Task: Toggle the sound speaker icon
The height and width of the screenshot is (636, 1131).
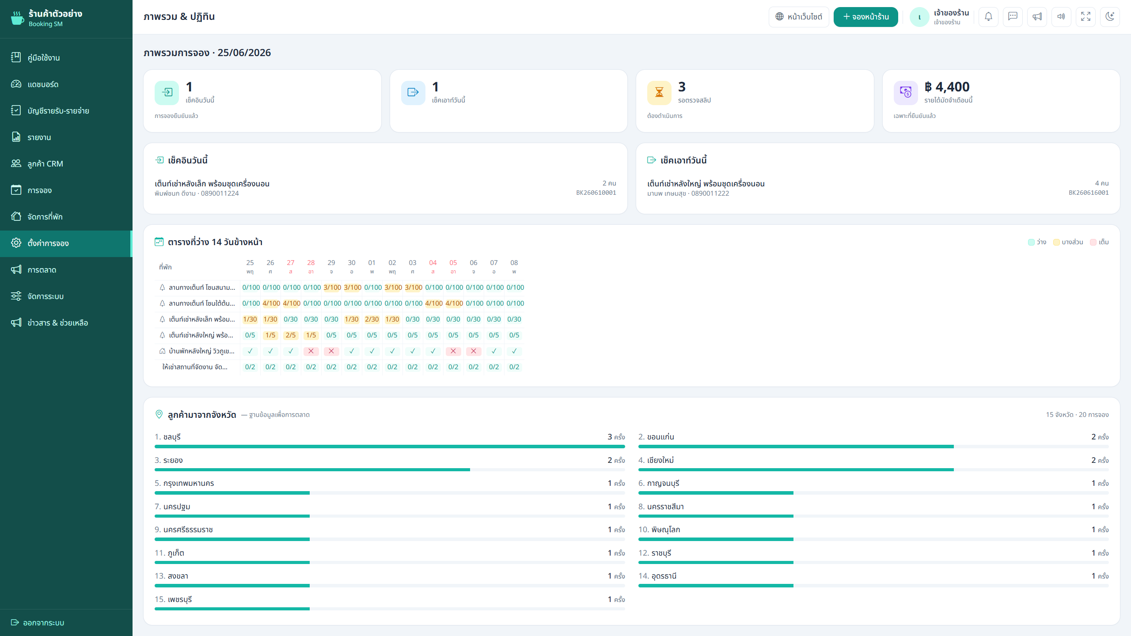Action: pyautogui.click(x=1061, y=17)
